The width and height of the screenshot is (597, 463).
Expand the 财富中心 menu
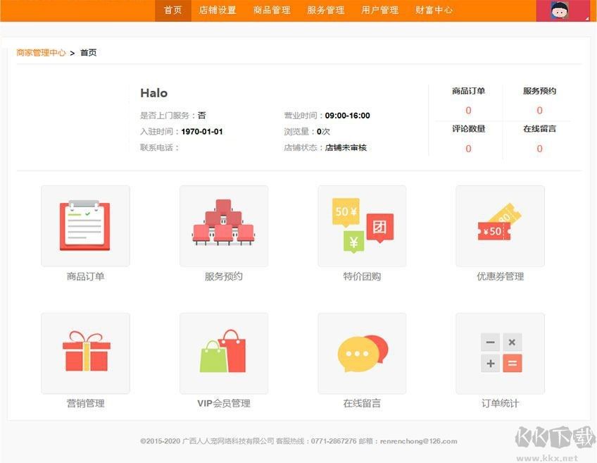pos(434,11)
